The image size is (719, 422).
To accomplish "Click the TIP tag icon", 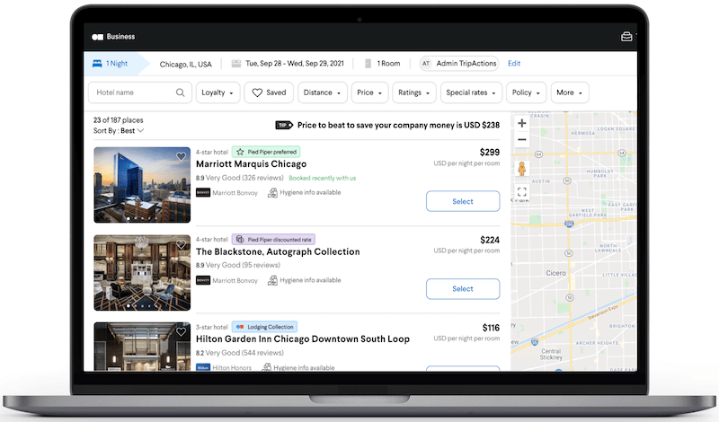I will click(x=284, y=125).
